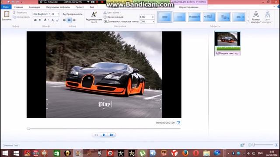Click the green audio track under clip
The height and width of the screenshot is (157, 280).
[228, 48]
